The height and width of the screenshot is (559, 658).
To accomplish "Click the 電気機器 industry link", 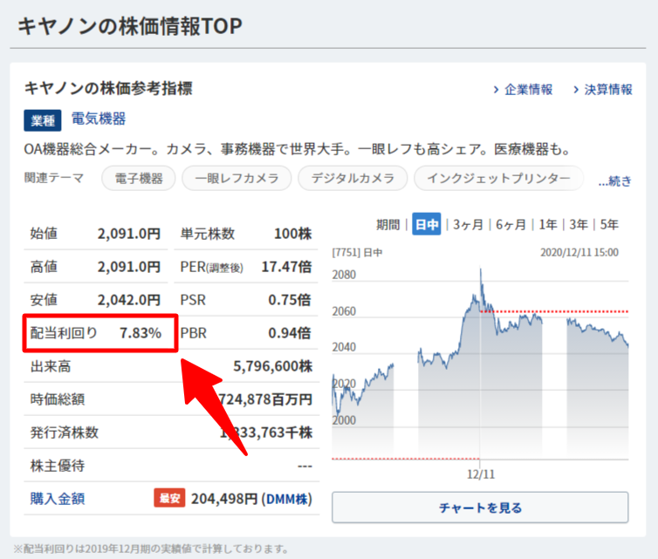I will [x=99, y=119].
